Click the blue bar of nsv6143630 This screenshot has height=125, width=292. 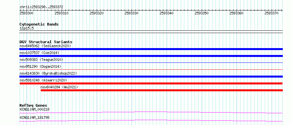click(x=151, y=77)
